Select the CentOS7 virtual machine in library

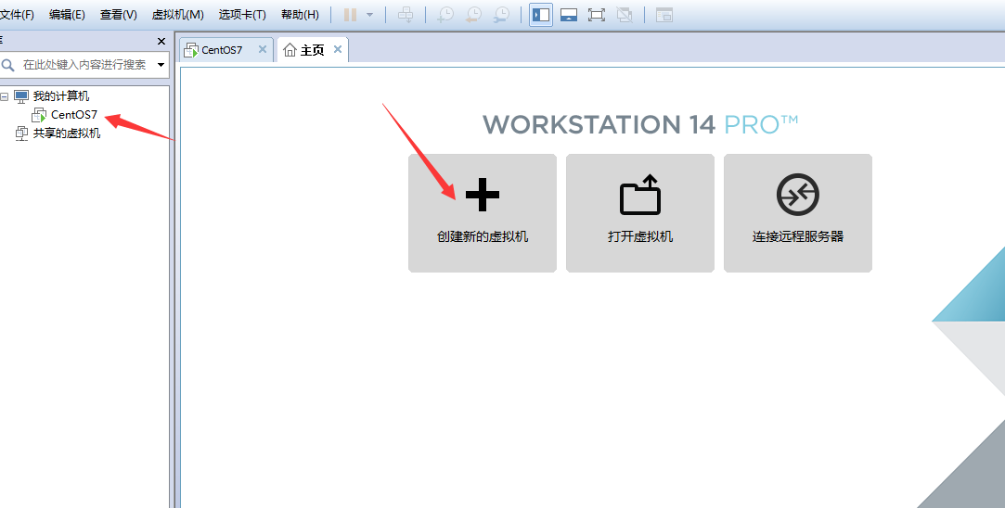tap(73, 115)
